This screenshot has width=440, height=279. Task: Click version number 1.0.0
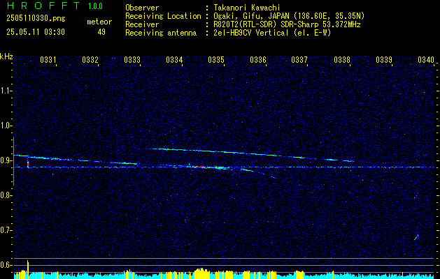pyautogui.click(x=95, y=6)
